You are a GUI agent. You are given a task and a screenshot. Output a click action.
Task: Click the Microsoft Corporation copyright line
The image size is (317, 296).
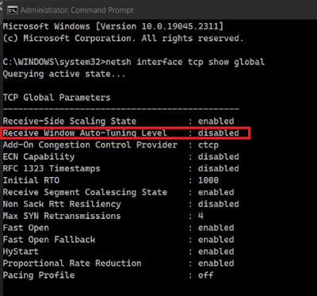pos(123,38)
